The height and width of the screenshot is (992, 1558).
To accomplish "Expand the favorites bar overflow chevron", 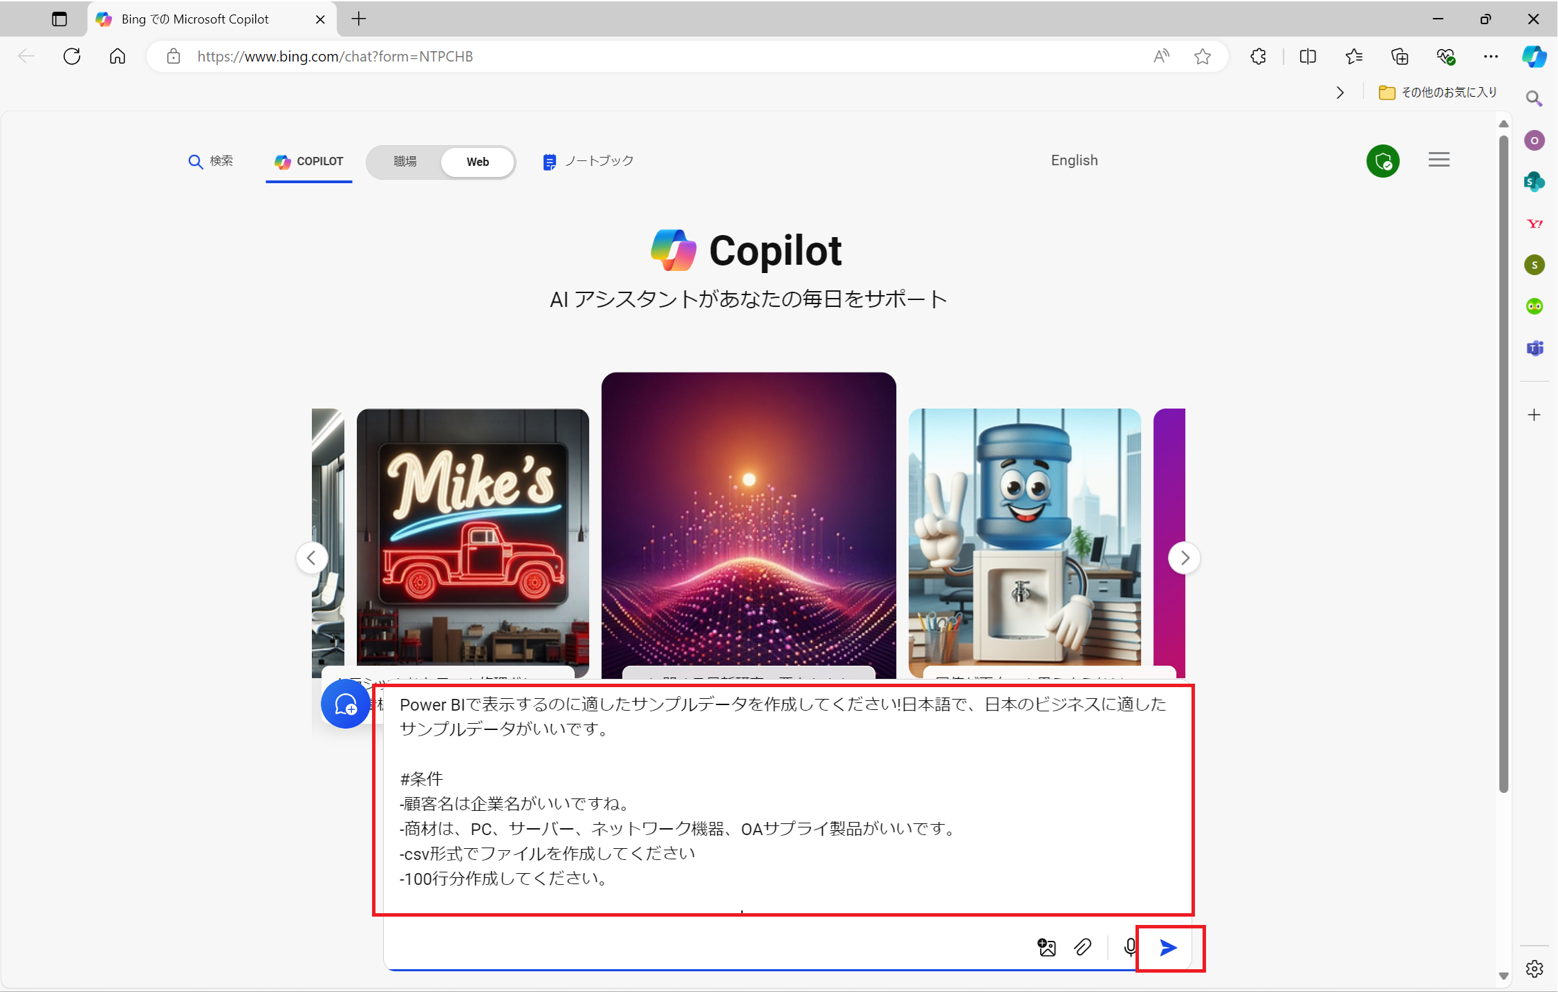I will (x=1340, y=93).
